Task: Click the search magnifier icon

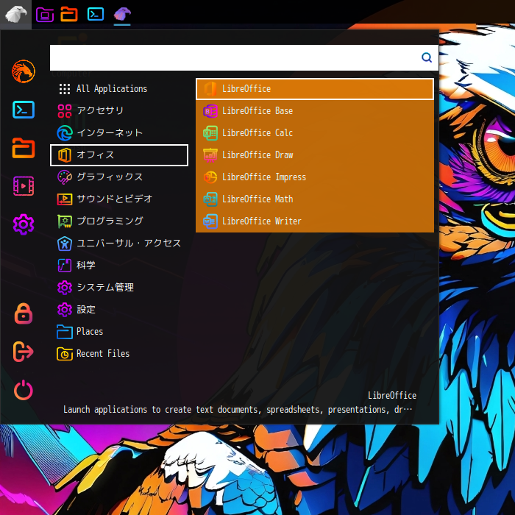Action: click(427, 57)
